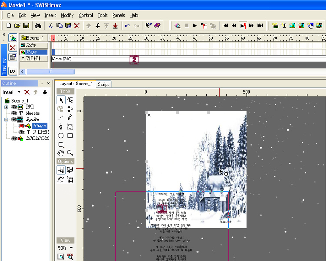Select the Text tool in Tools panel
This screenshot has height=261, width=326.
(70, 127)
